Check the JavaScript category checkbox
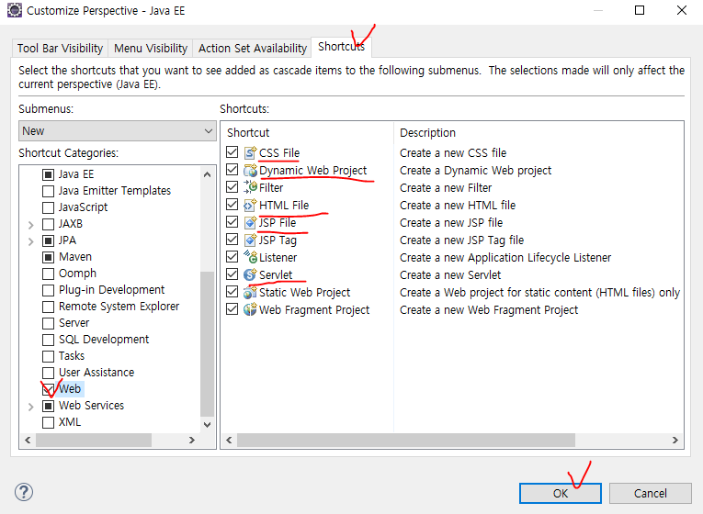 pyautogui.click(x=48, y=207)
